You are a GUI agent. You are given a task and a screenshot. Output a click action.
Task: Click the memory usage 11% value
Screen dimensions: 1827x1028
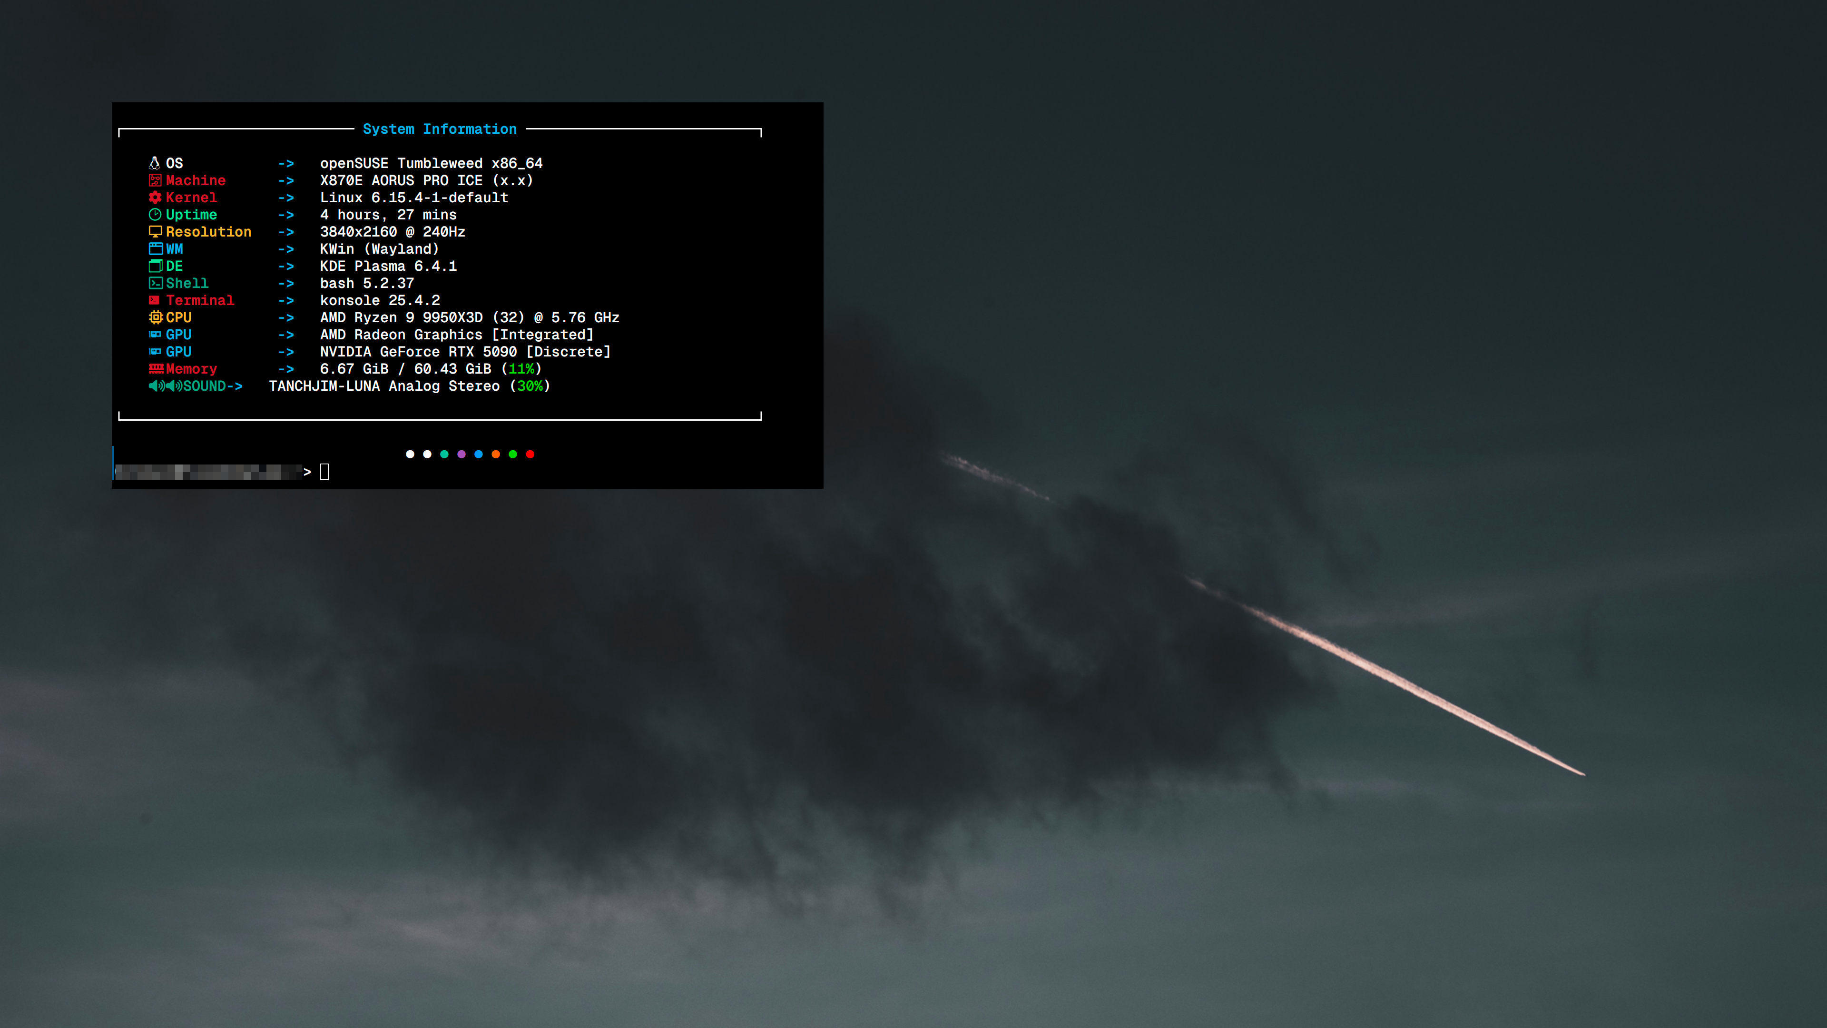[x=521, y=369]
